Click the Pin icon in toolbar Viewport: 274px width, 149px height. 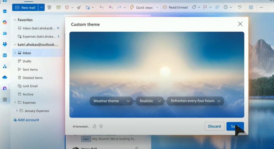217,7
